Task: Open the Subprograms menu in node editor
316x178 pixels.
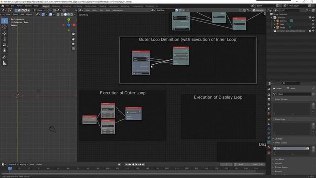Action: [118, 10]
